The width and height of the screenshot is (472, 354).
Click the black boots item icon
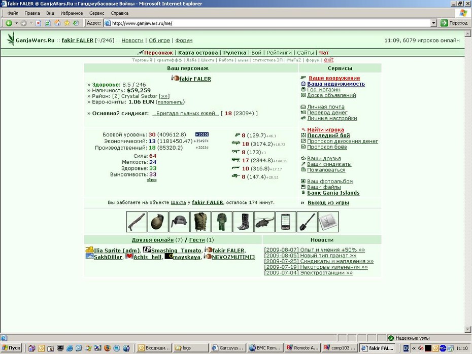click(243, 222)
